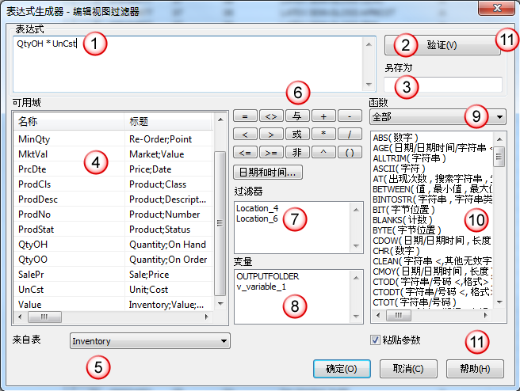Insert the caret (^) exponent operator
The height and width of the screenshot is (391, 520).
click(322, 152)
